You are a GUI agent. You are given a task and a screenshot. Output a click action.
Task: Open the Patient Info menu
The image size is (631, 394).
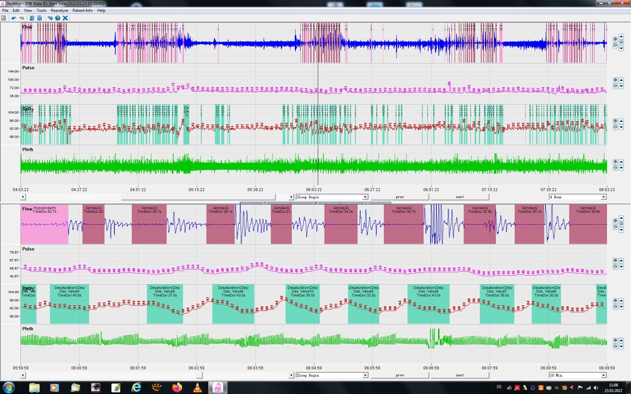click(82, 10)
